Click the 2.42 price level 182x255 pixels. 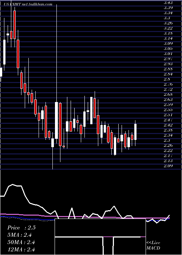(x=168, y=125)
